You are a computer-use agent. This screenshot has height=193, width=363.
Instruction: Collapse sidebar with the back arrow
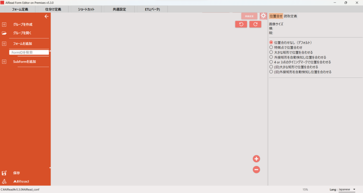coord(46,16)
